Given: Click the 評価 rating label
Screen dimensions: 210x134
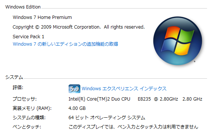Looking at the screenshot, I should click(18, 88).
